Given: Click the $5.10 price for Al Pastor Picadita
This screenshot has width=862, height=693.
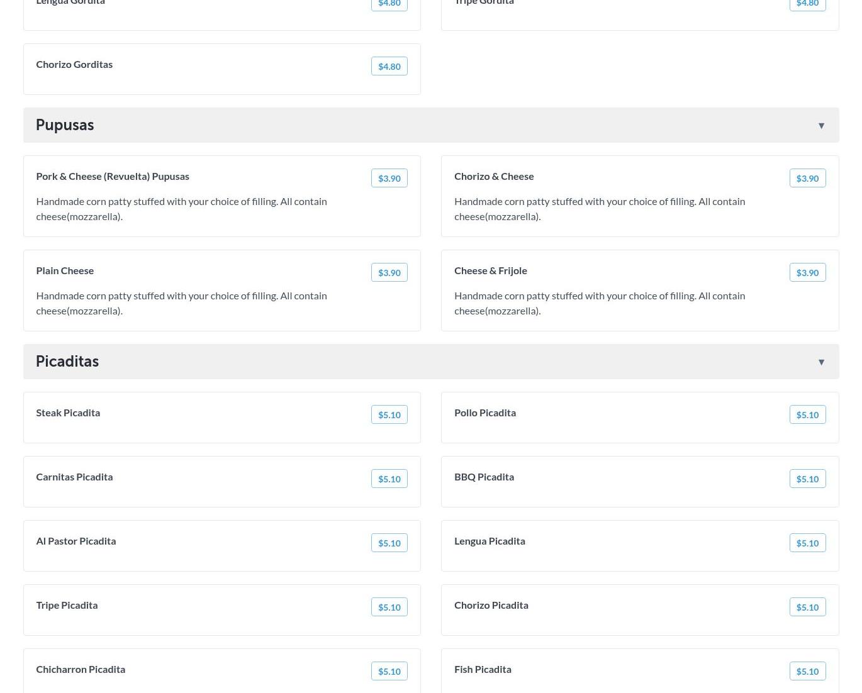Looking at the screenshot, I should coord(389,543).
